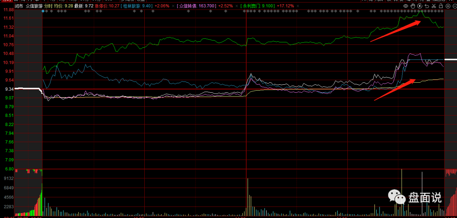Click the 最新 9.72 latest price value

tap(84, 6)
